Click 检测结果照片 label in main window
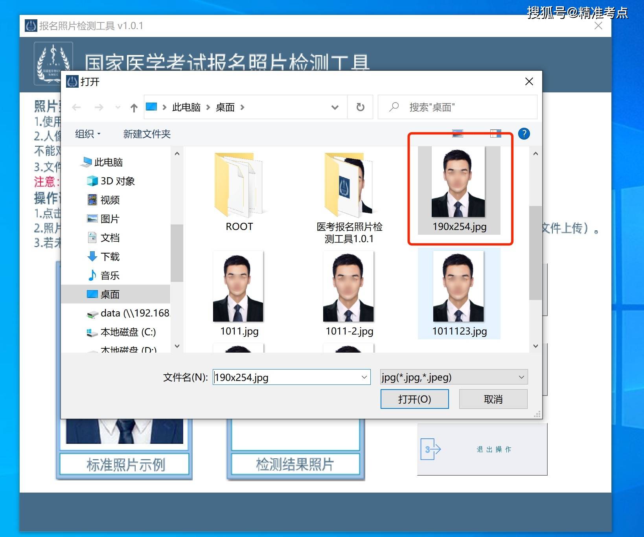Image resolution: width=644 pixels, height=537 pixels. point(295,464)
